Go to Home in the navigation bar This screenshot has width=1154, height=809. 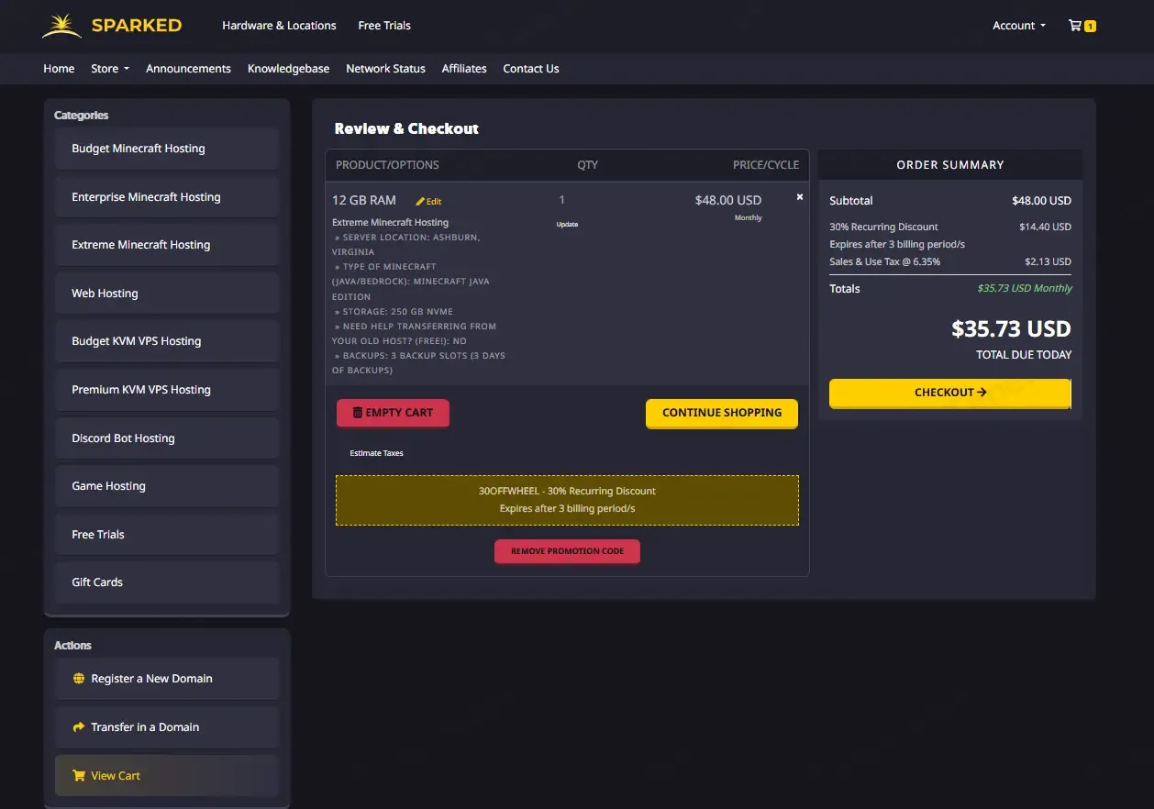pos(59,69)
